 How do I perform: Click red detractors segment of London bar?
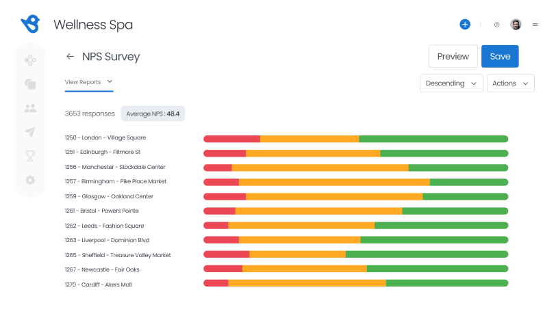click(x=232, y=139)
